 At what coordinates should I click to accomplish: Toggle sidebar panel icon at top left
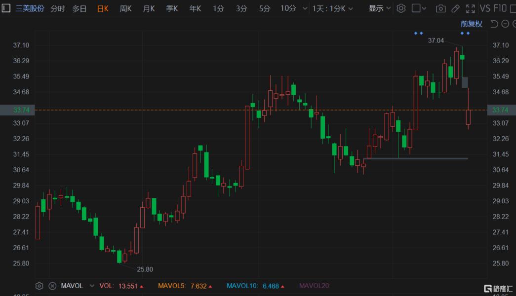click(x=6, y=8)
